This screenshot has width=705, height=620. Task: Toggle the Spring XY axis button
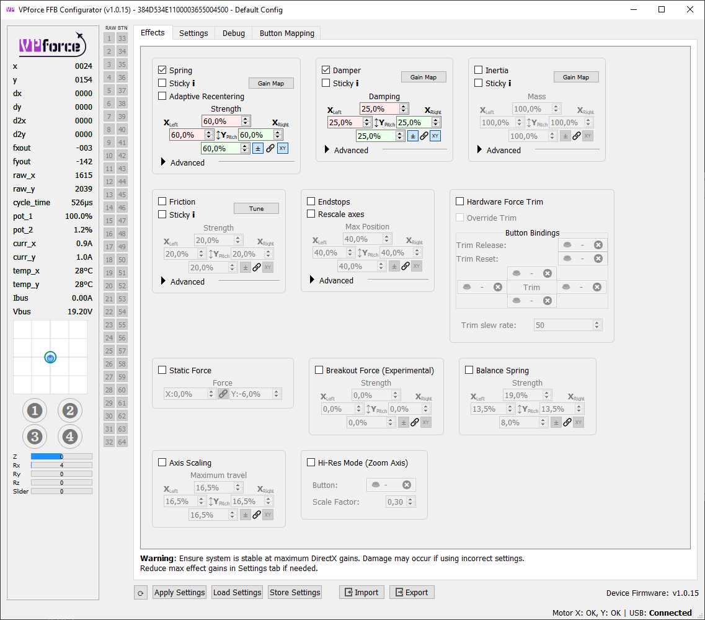[x=283, y=149]
